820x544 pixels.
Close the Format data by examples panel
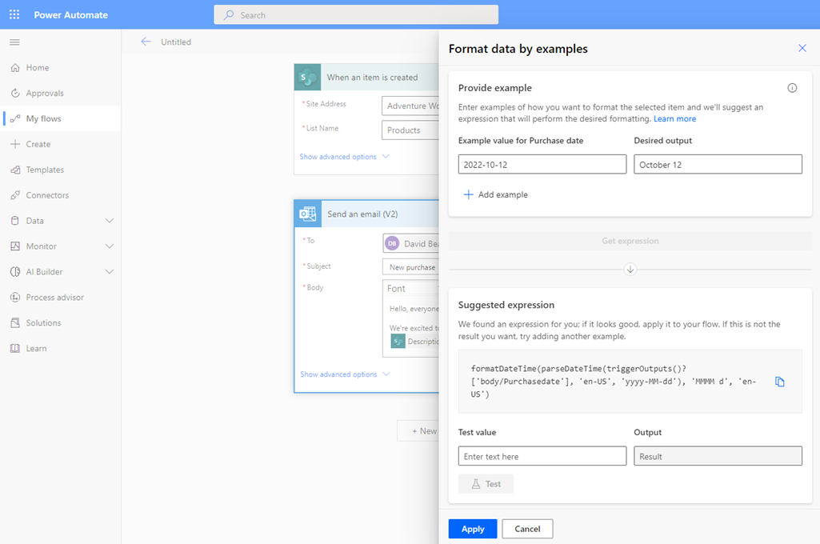pyautogui.click(x=802, y=49)
